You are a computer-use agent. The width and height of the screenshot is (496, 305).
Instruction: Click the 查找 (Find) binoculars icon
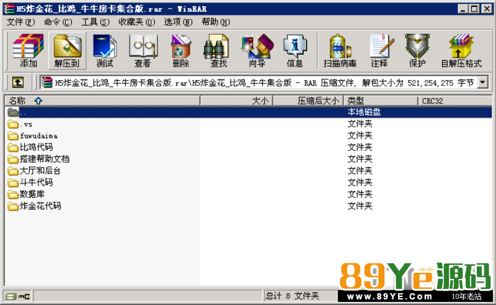tap(216, 47)
